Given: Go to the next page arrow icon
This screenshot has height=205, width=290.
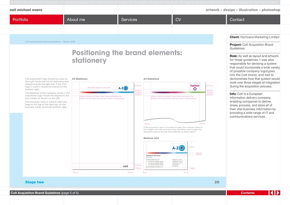Looking at the screenshot, I should pos(278,193).
